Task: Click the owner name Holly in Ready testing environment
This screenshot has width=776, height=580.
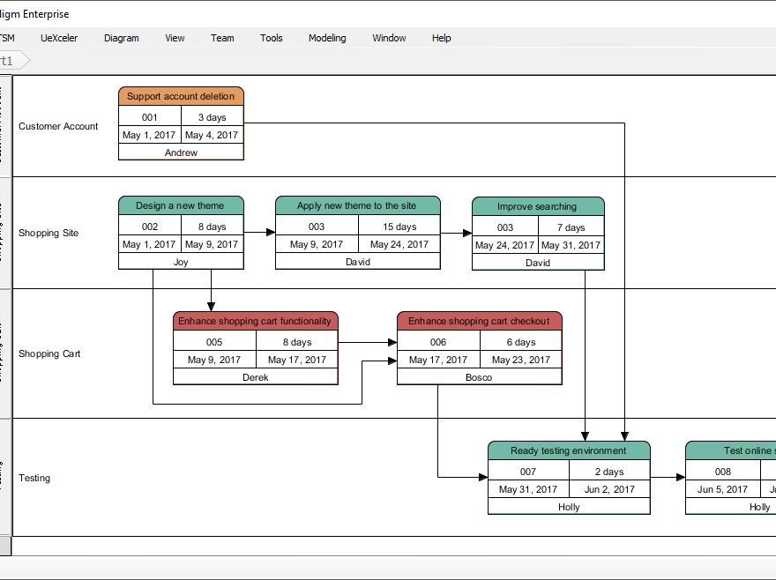Action: click(568, 506)
